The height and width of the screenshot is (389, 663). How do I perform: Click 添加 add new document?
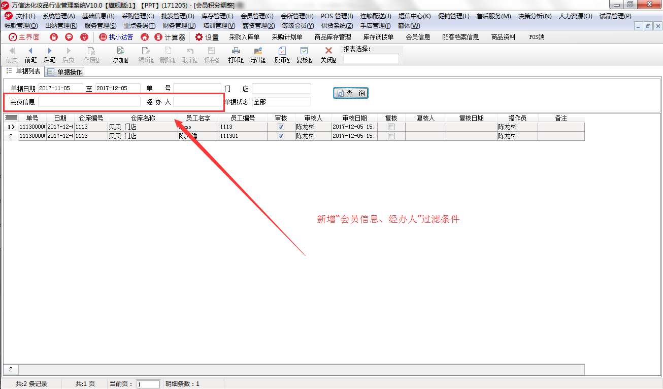(120, 55)
